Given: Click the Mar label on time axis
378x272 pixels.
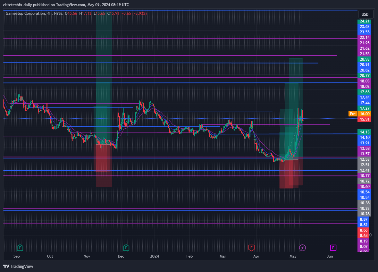Looking at the screenshot, I should coord(223,256).
